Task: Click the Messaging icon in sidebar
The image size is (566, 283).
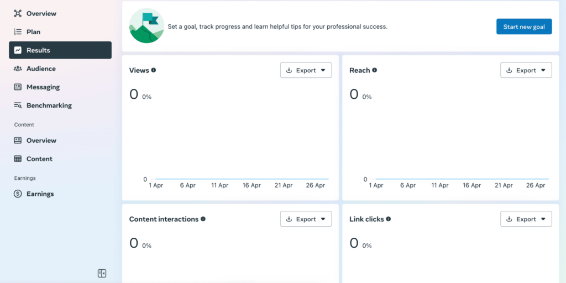Action: coord(18,87)
